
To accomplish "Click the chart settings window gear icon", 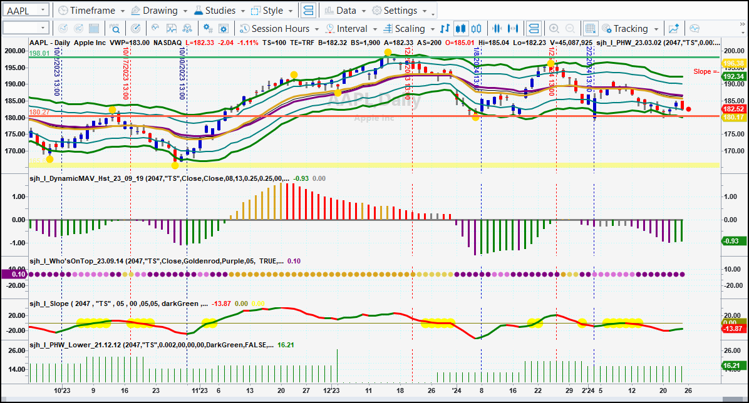I will (x=224, y=29).
